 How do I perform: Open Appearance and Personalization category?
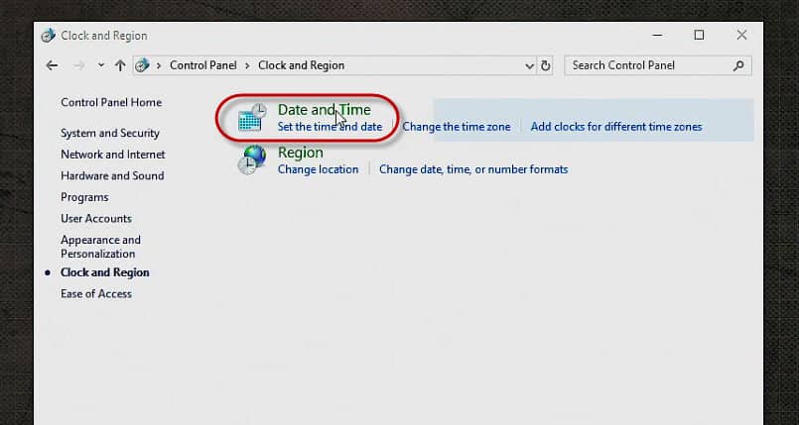click(x=100, y=247)
